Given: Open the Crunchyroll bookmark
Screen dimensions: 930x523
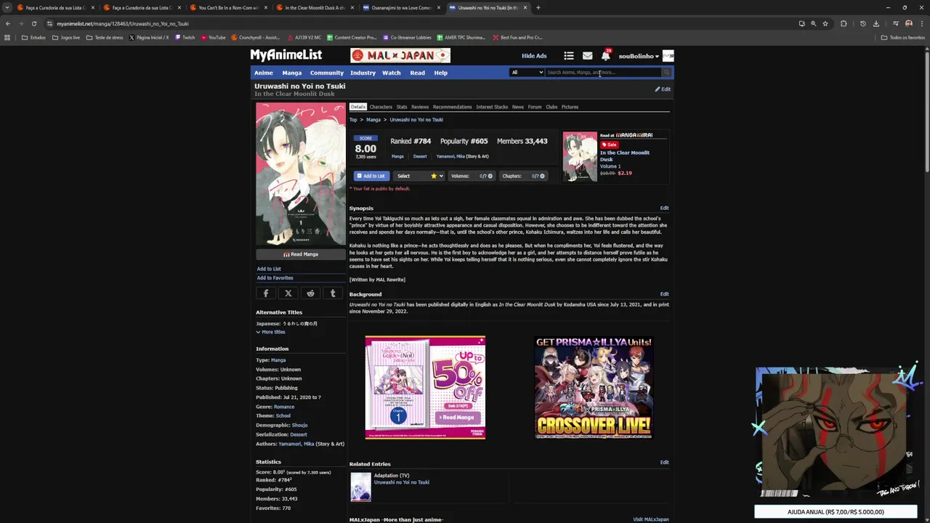Looking at the screenshot, I should 255,37.
